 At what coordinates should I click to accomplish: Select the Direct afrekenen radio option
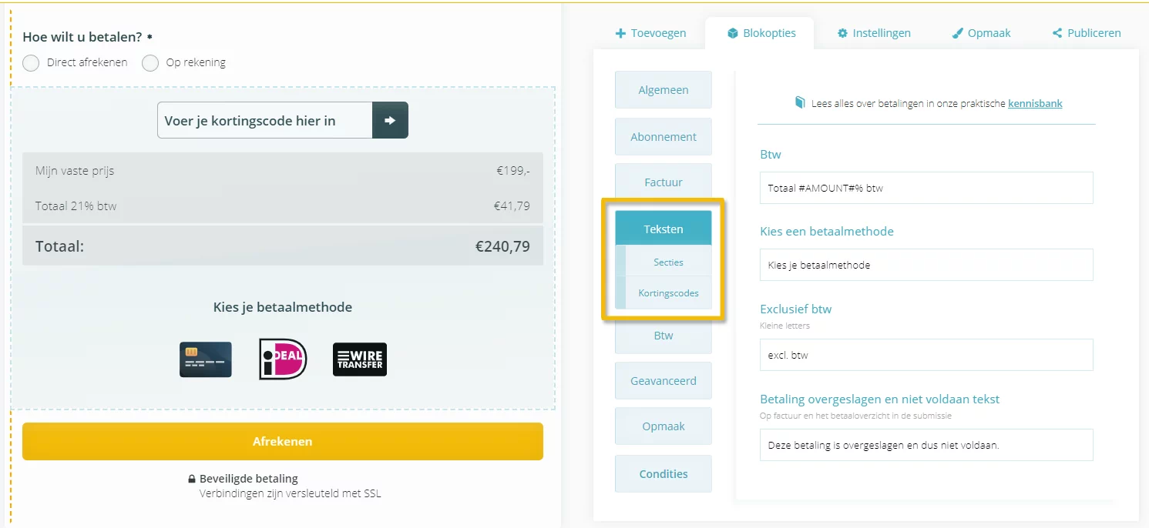pyautogui.click(x=31, y=63)
